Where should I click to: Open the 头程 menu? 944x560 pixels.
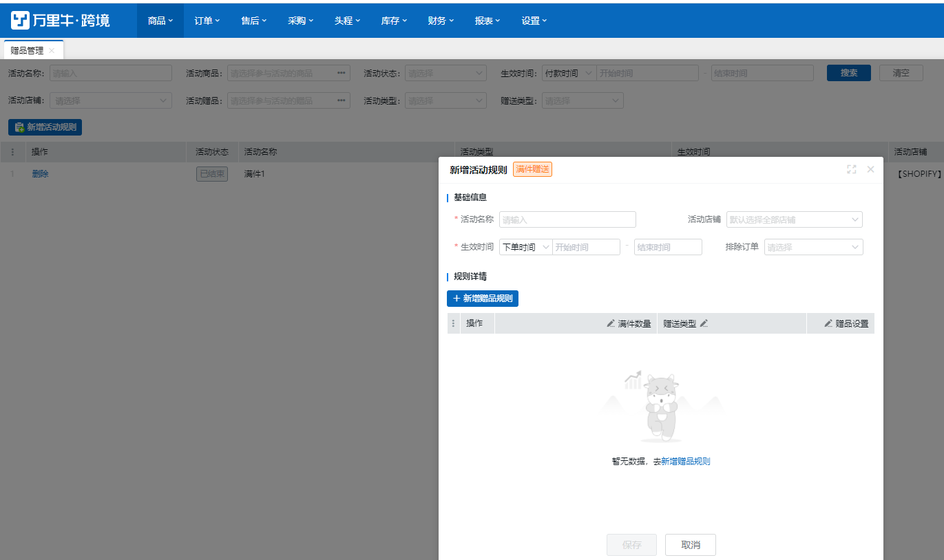pos(348,21)
